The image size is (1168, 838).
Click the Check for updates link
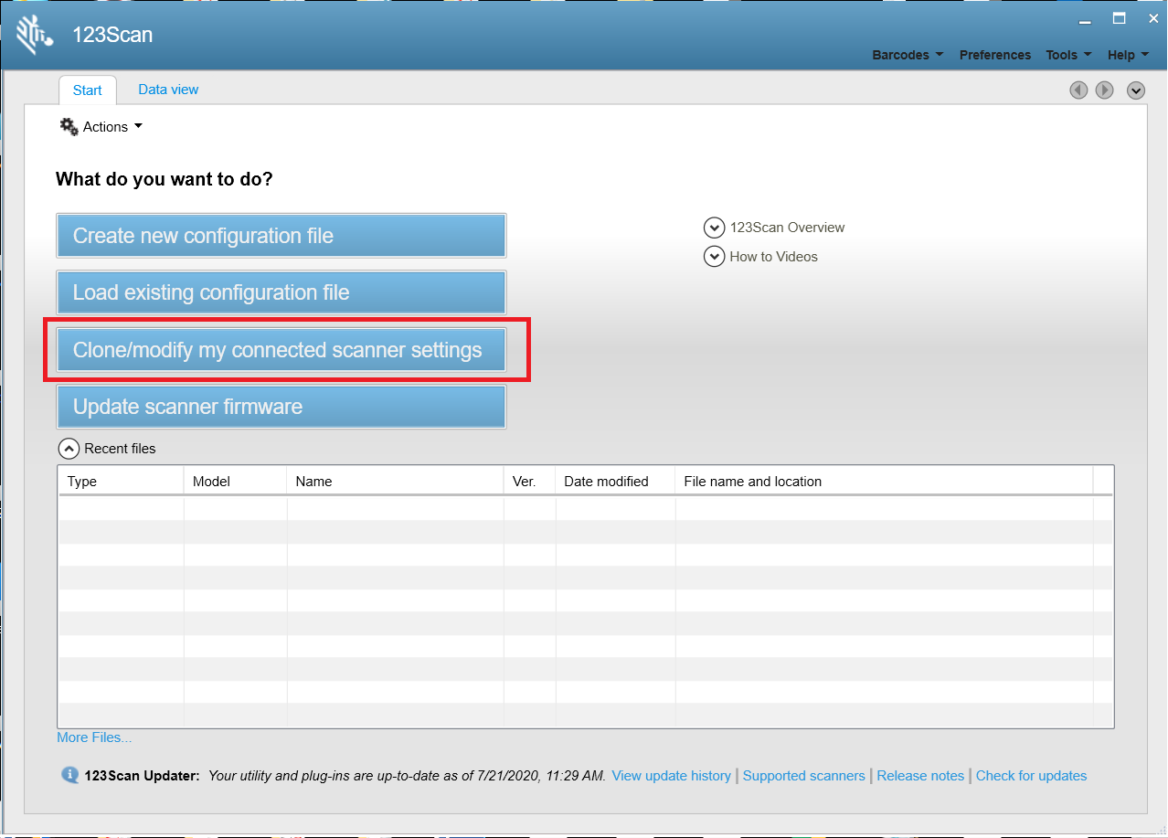click(x=1031, y=776)
